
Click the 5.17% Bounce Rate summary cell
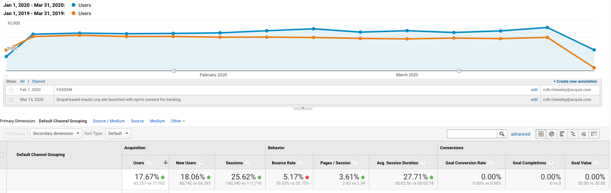click(x=289, y=179)
